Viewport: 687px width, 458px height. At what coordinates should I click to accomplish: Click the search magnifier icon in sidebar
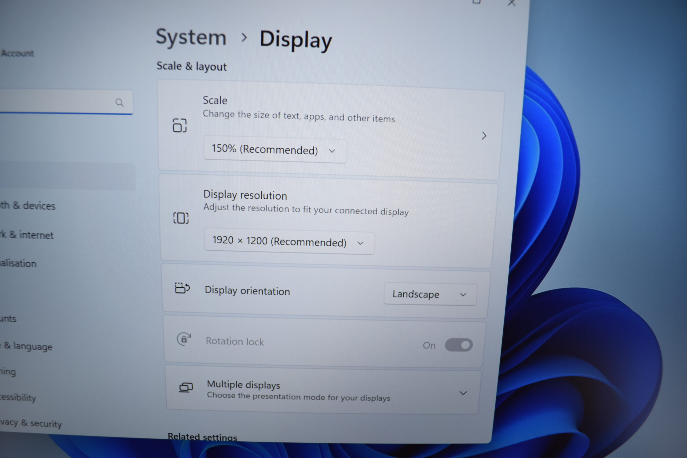click(x=119, y=102)
